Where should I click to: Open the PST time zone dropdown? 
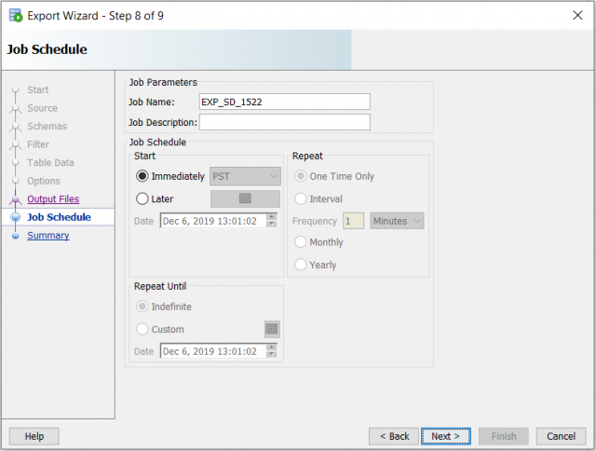pyautogui.click(x=245, y=176)
